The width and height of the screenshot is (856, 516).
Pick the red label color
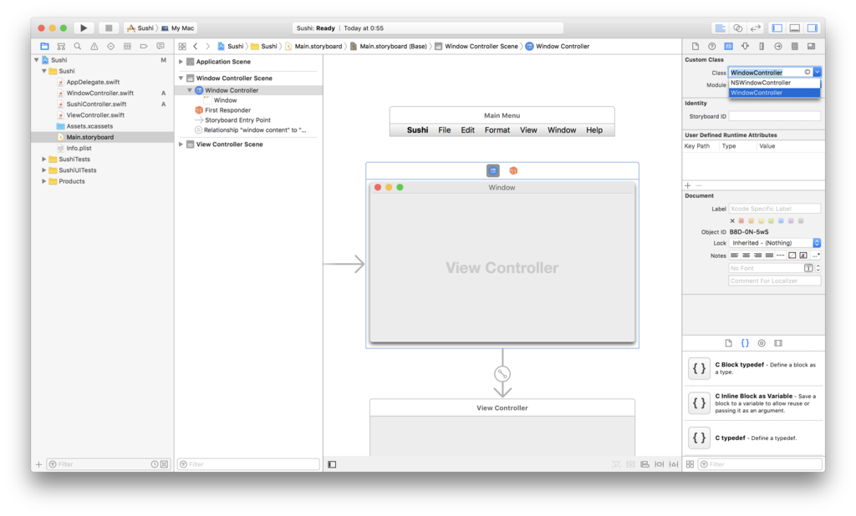(x=741, y=221)
